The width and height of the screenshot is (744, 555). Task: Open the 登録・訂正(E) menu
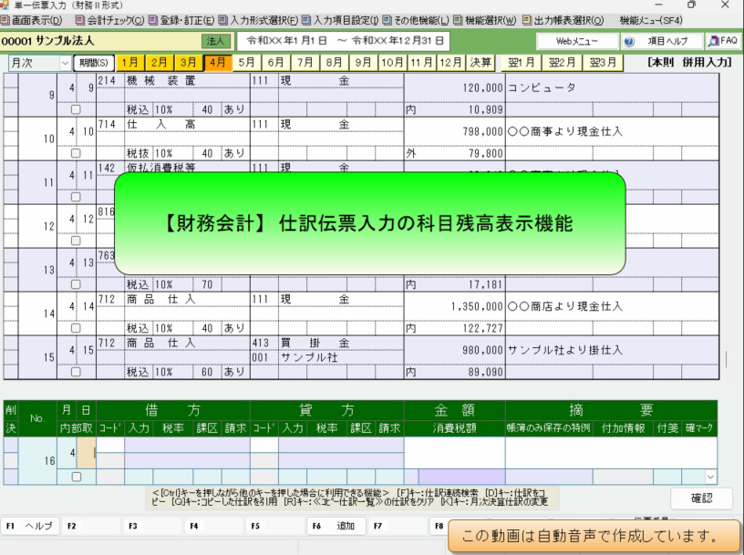tap(181, 20)
